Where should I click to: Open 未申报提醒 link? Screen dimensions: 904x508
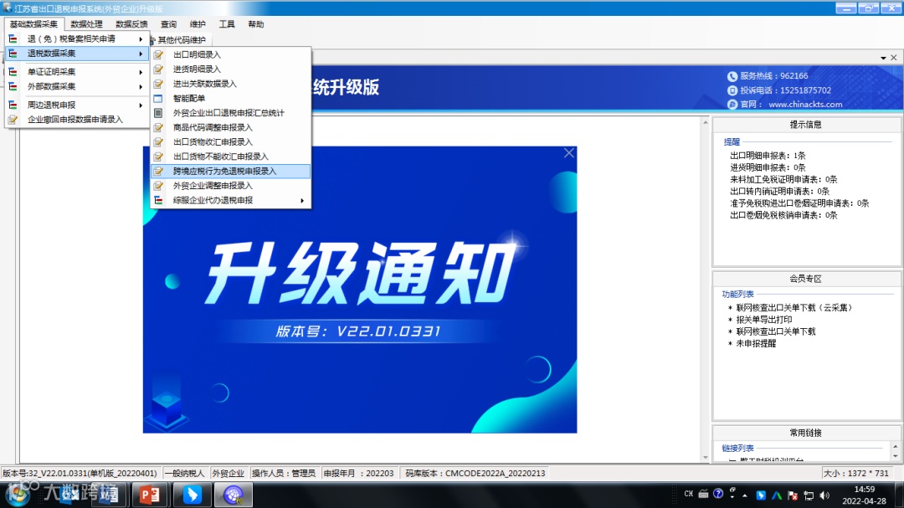click(756, 344)
